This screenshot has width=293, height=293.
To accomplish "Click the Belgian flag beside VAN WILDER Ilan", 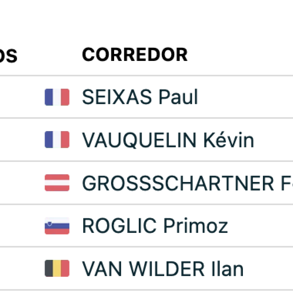I will 57,268.
